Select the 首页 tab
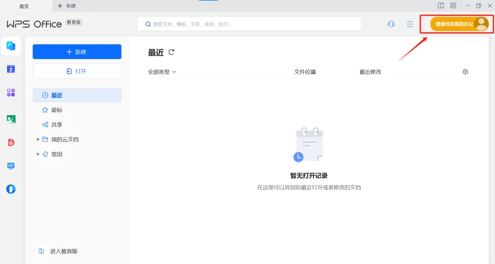Screen dimensions: 495x264 pyautogui.click(x=24, y=6)
